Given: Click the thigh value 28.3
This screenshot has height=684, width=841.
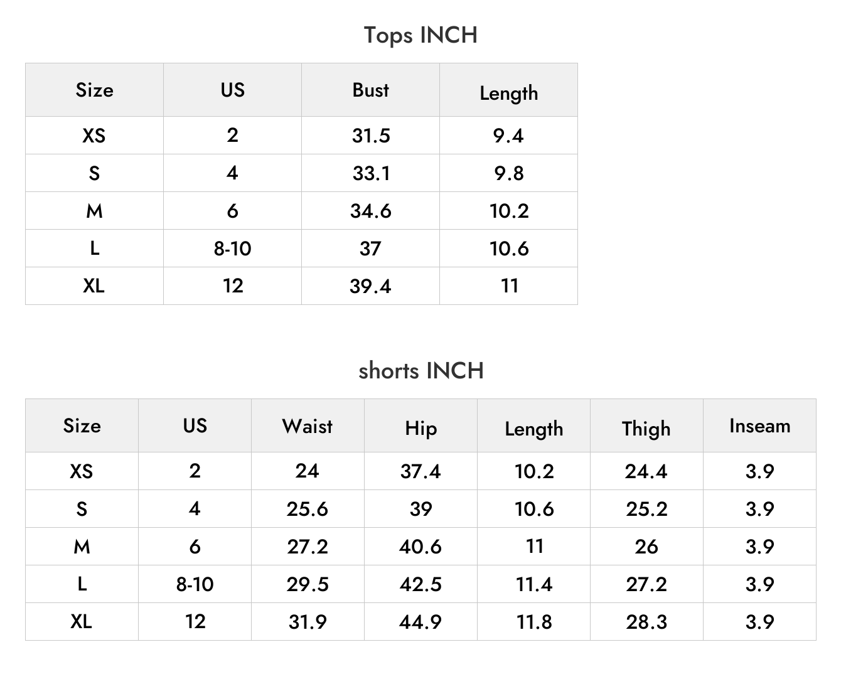Looking at the screenshot, I should (x=646, y=622).
